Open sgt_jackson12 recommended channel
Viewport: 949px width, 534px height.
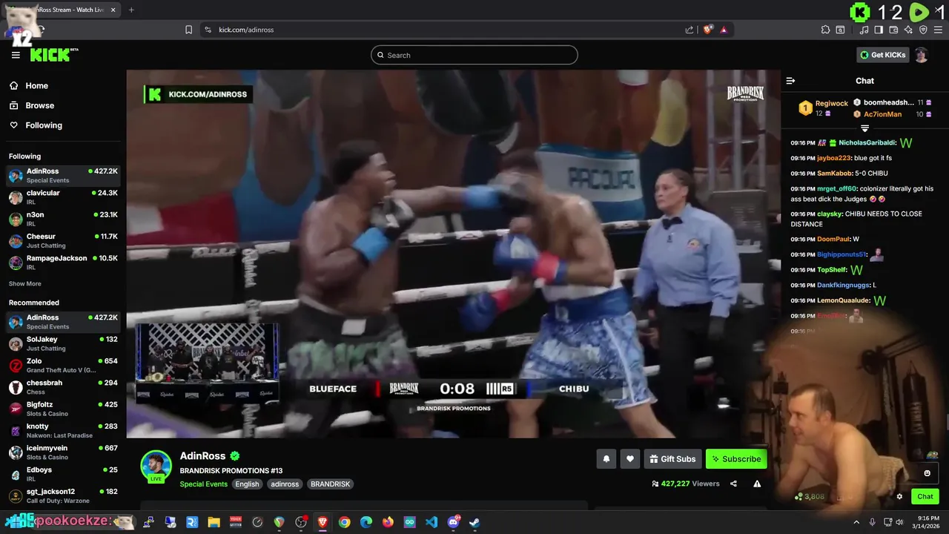(63, 495)
